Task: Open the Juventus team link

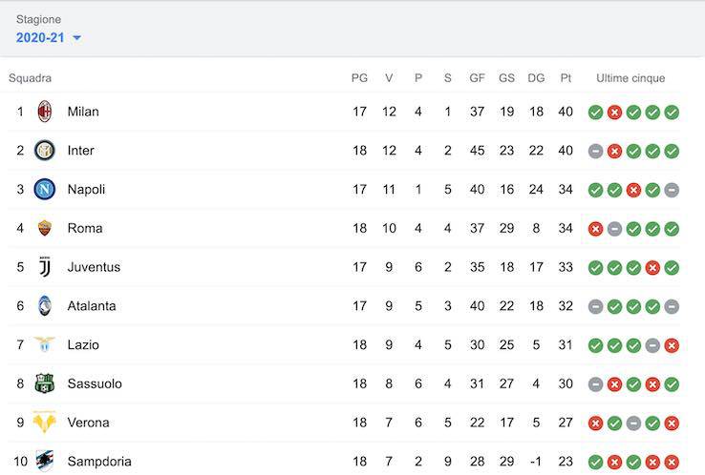Action: coord(94,267)
